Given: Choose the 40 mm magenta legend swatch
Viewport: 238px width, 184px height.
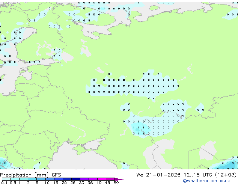Looking at the screenshot, I should (102, 179).
